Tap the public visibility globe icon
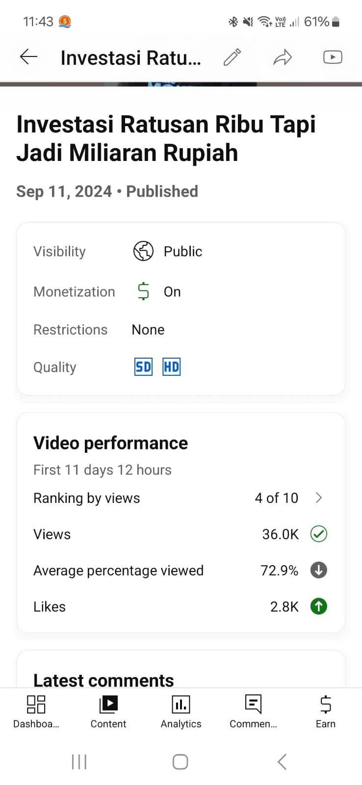 tap(143, 251)
